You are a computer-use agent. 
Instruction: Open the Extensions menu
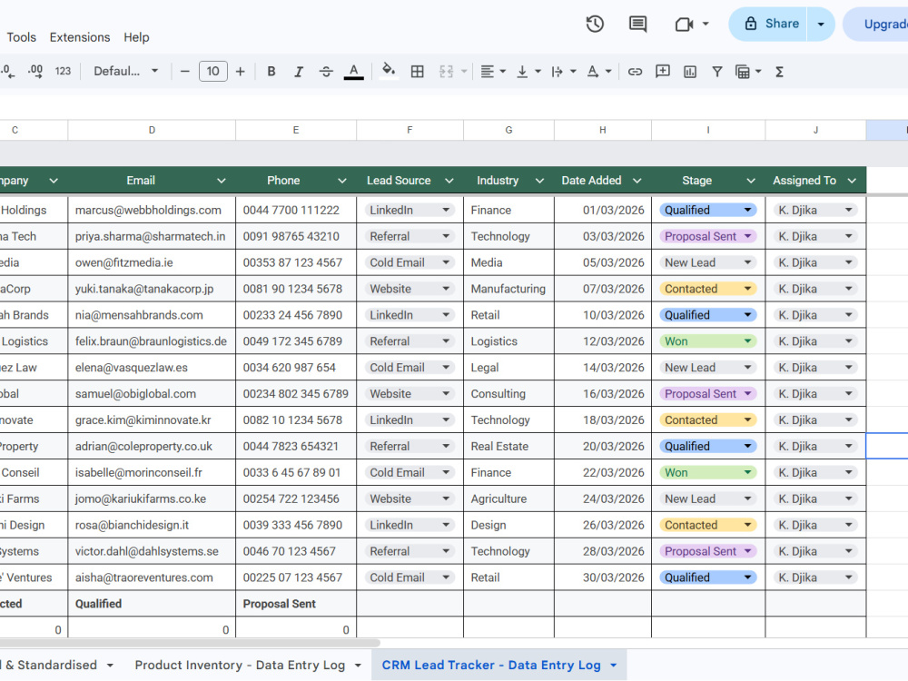[80, 37]
